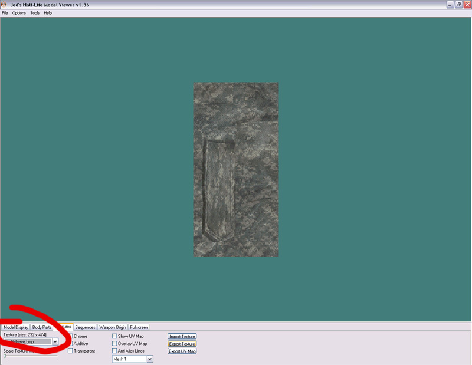Open the Tools menu
This screenshot has width=472, height=365.
pyautogui.click(x=35, y=13)
